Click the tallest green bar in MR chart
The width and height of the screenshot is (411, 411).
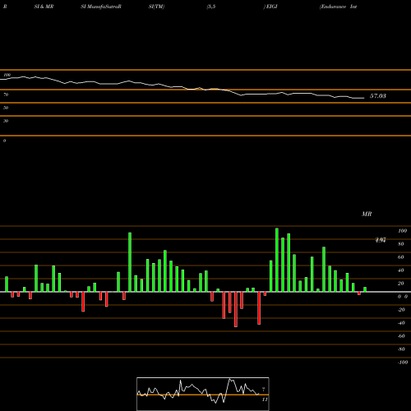point(277,260)
